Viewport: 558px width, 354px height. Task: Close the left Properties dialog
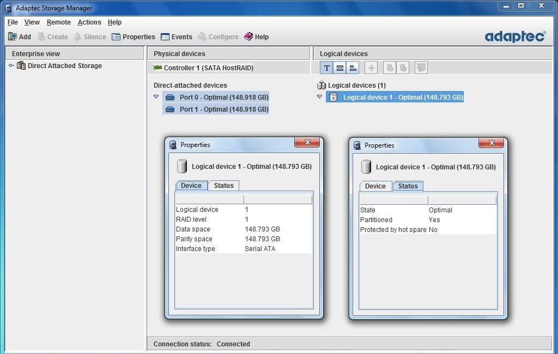pyautogui.click(x=307, y=142)
